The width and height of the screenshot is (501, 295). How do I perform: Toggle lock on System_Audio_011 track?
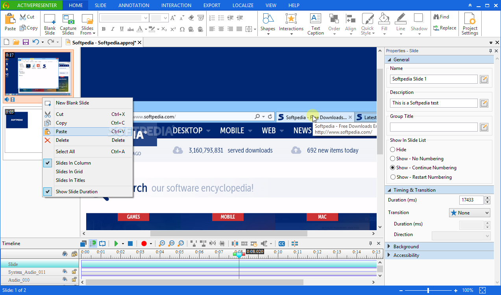tap(74, 272)
